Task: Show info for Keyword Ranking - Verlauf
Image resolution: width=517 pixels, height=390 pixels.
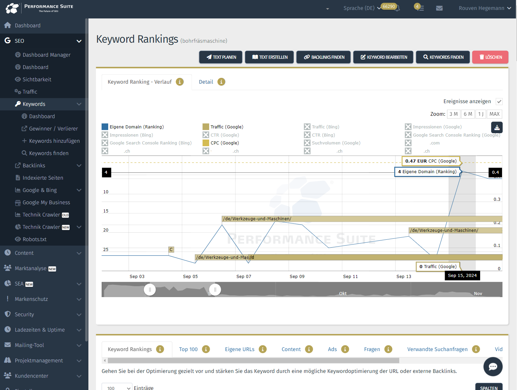Action: click(180, 82)
